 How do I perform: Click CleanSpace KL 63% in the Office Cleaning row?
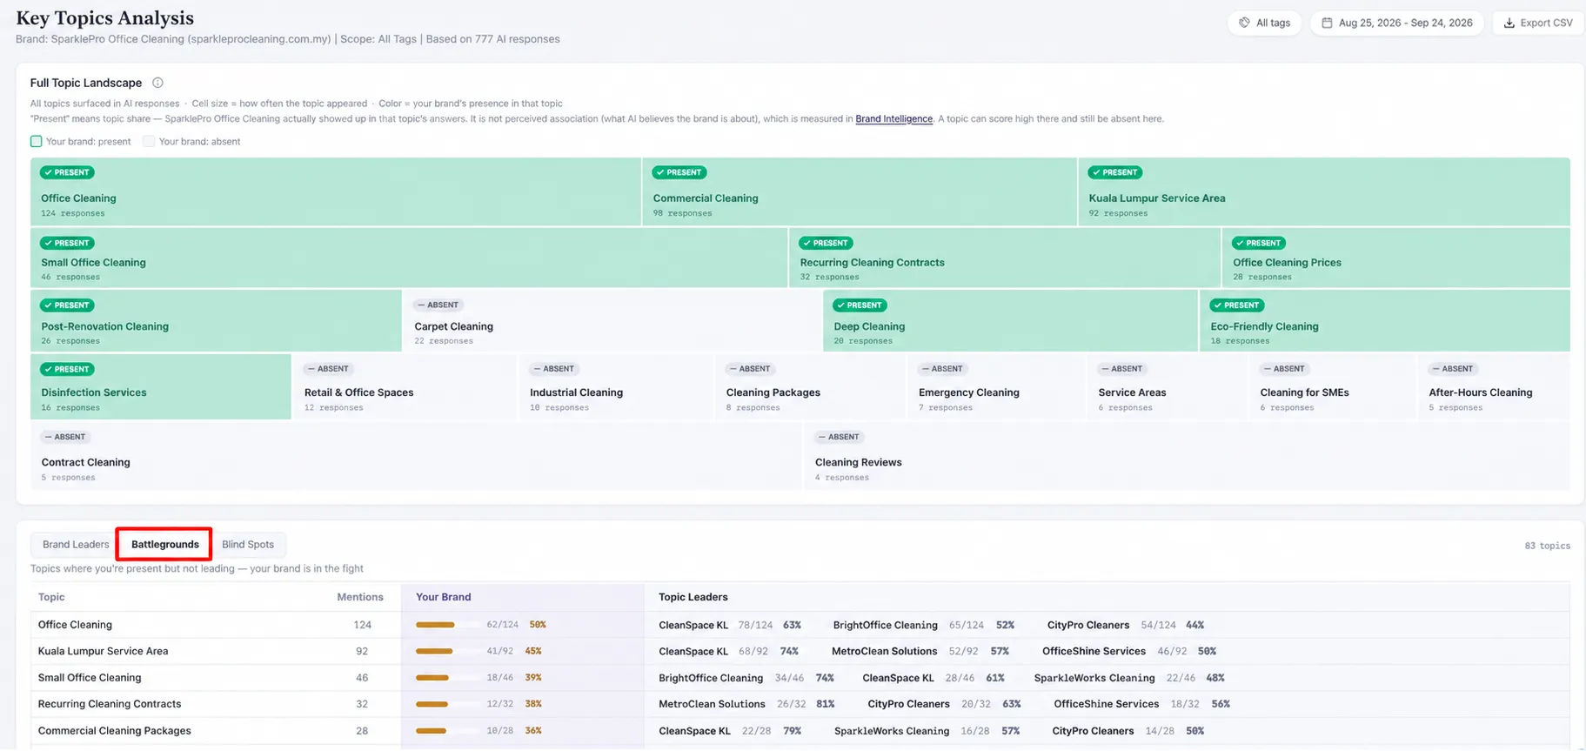point(730,625)
